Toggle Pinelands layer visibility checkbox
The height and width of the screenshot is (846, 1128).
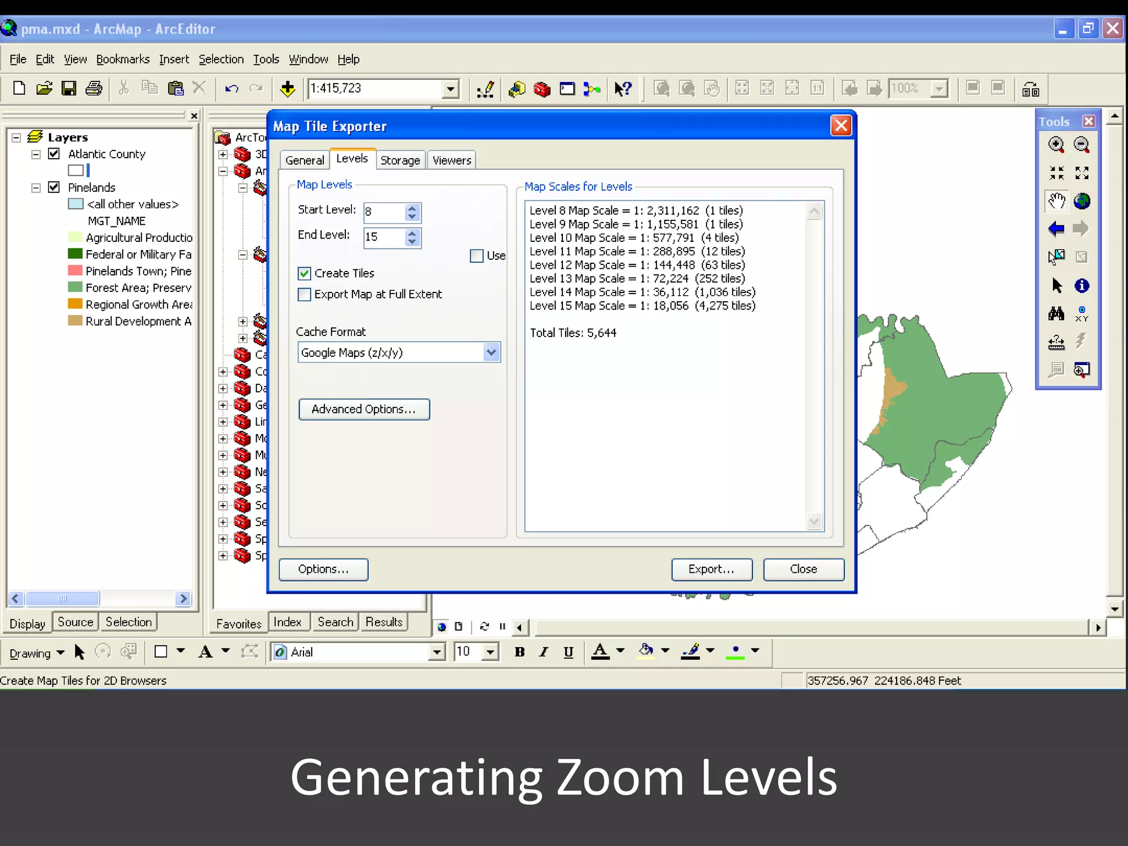click(54, 187)
